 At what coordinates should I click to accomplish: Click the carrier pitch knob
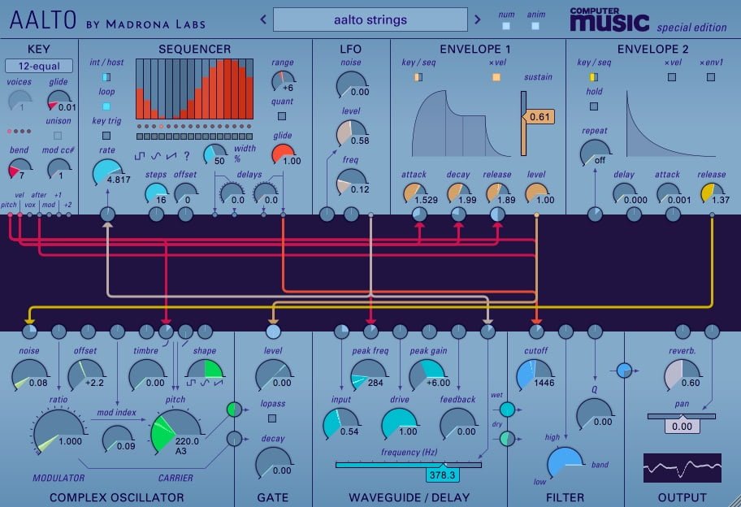[175, 433]
